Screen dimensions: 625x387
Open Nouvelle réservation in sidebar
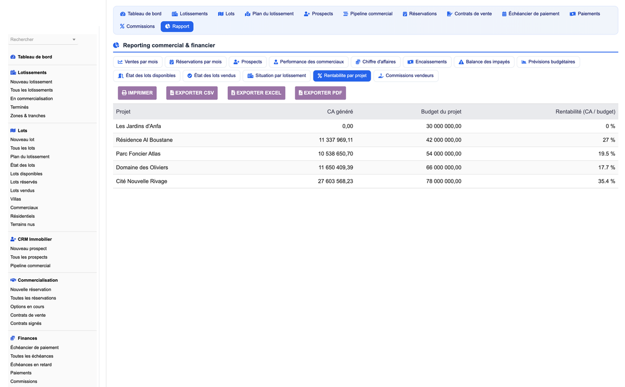[31, 290]
